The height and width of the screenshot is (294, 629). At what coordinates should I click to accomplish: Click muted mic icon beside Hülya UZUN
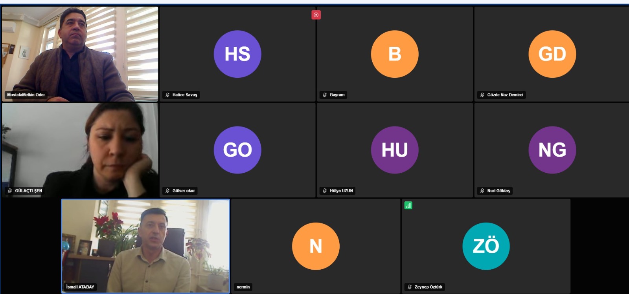coord(325,191)
